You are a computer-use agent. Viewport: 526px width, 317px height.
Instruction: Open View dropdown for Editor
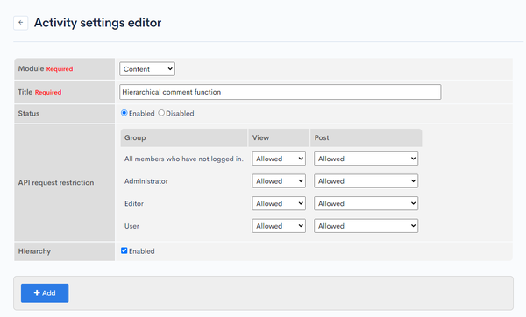click(279, 204)
